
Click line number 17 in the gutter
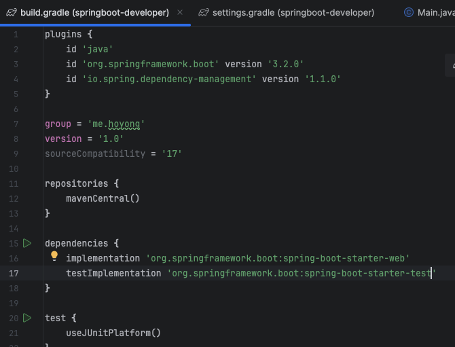point(14,273)
